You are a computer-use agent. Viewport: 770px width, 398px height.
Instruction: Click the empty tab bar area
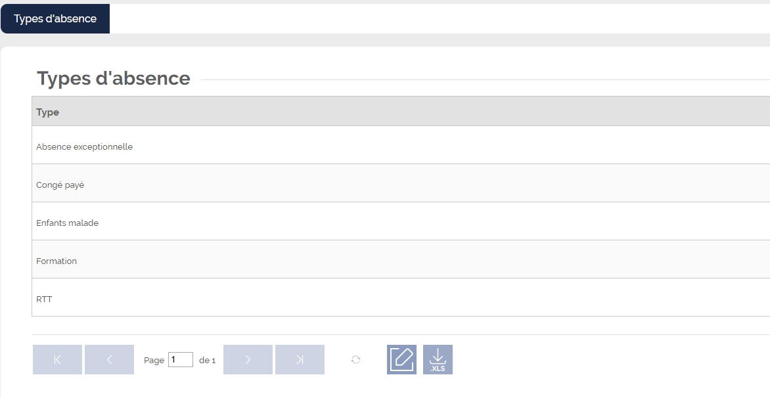[440, 18]
